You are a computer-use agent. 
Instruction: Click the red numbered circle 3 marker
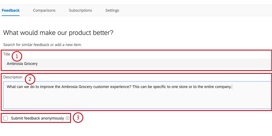coord(78,118)
